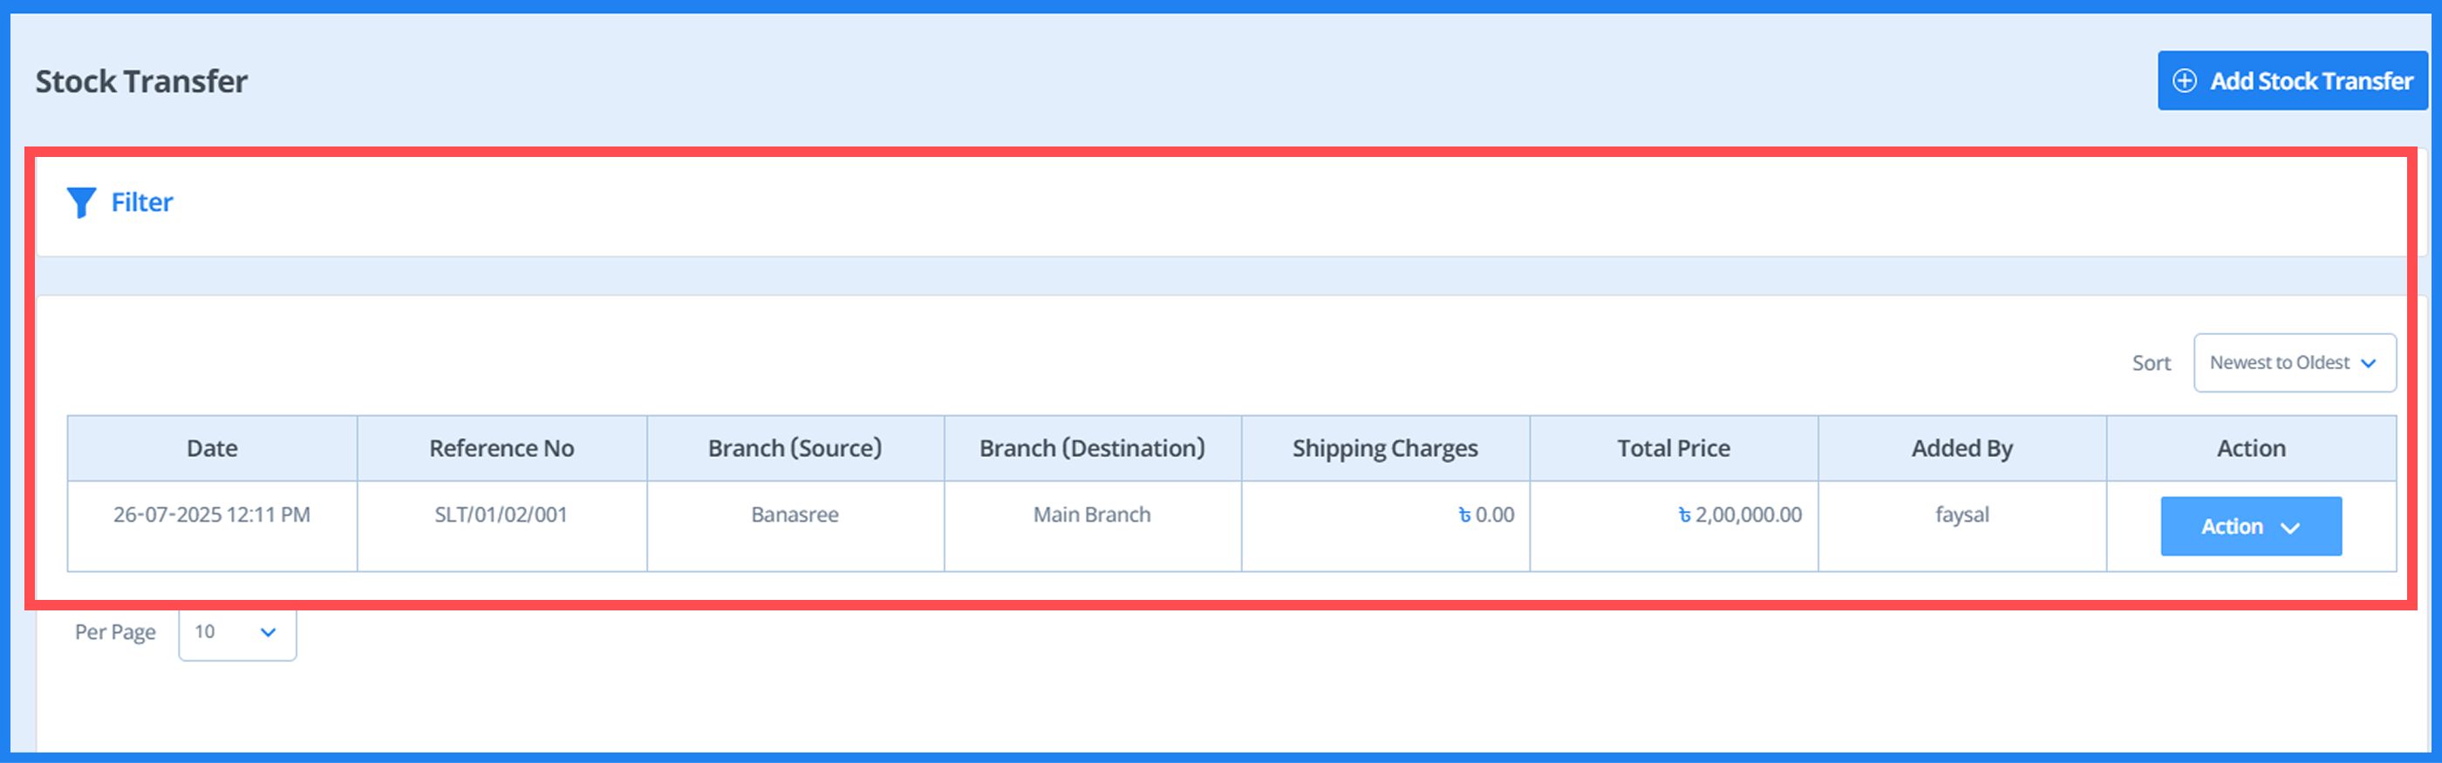The width and height of the screenshot is (2442, 763).
Task: Click the faysal added-by cell
Action: point(1961,514)
